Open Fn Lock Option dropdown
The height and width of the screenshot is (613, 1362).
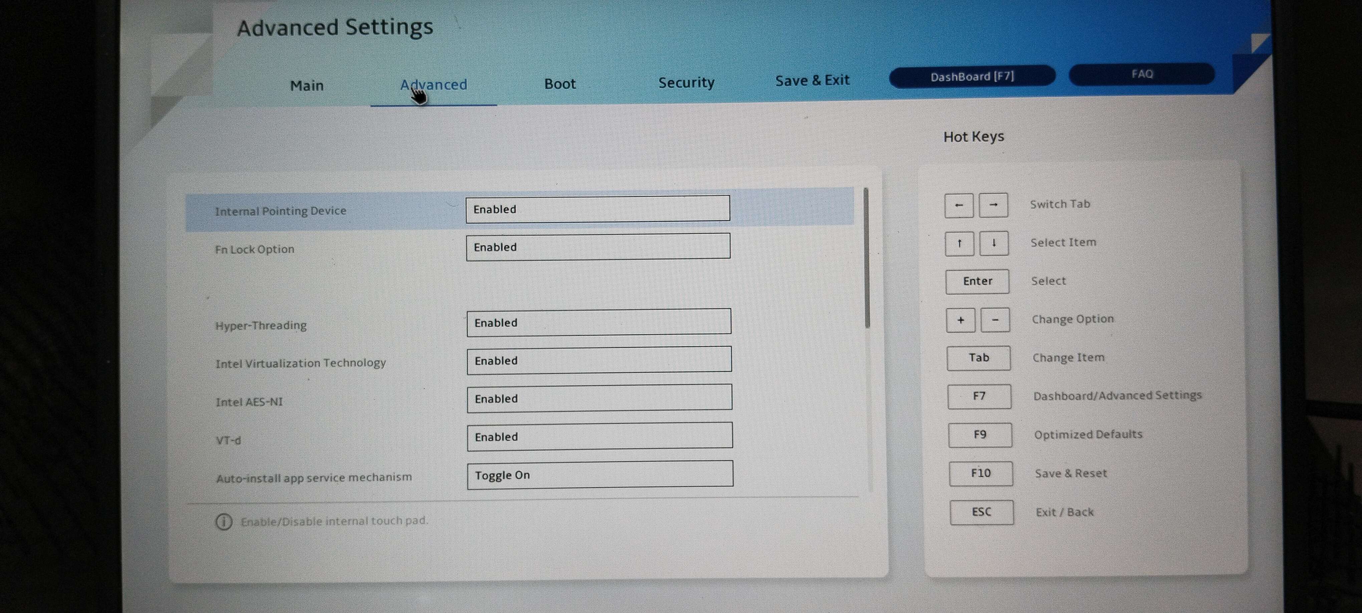(598, 247)
